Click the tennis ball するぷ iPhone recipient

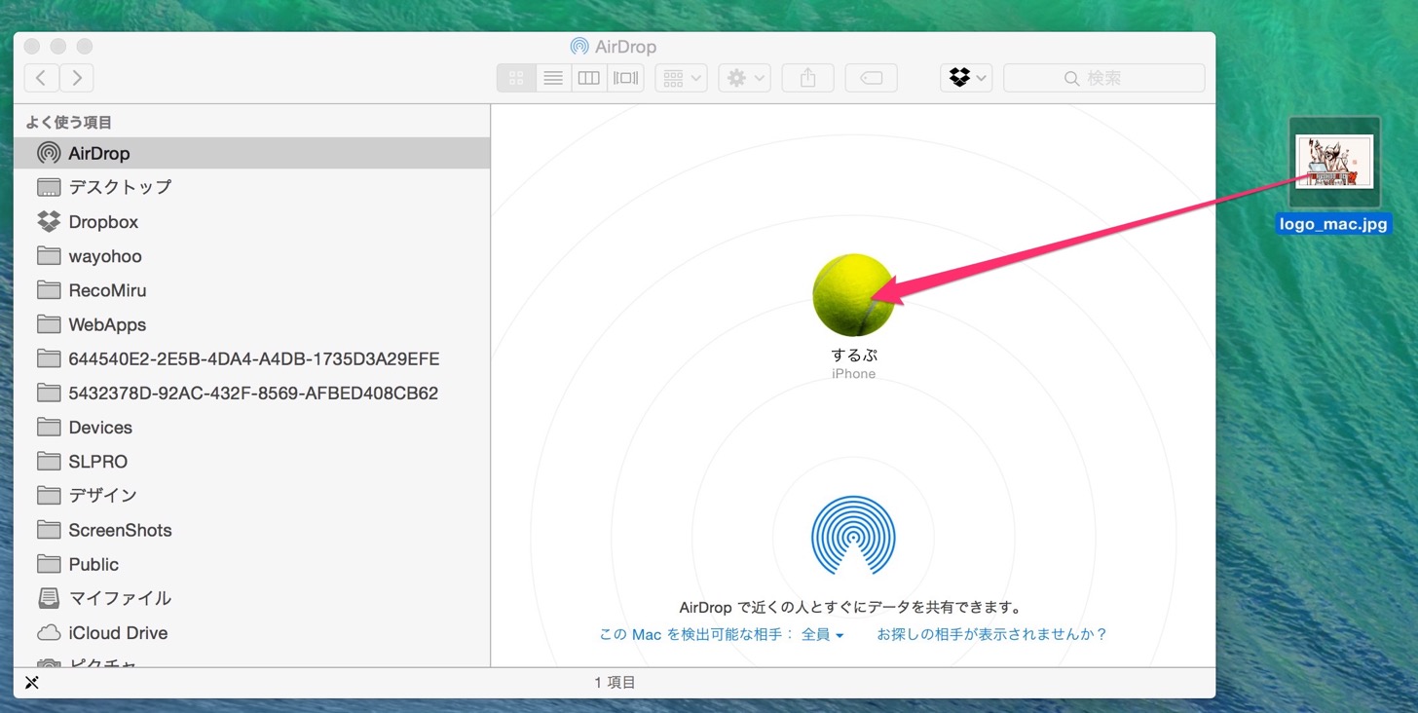click(853, 295)
